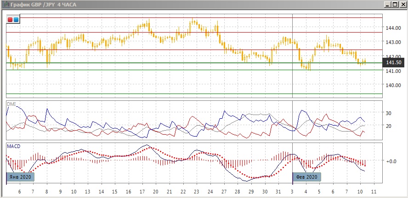Click the DMI scale value 20
The image size is (408, 198).
click(x=389, y=126)
